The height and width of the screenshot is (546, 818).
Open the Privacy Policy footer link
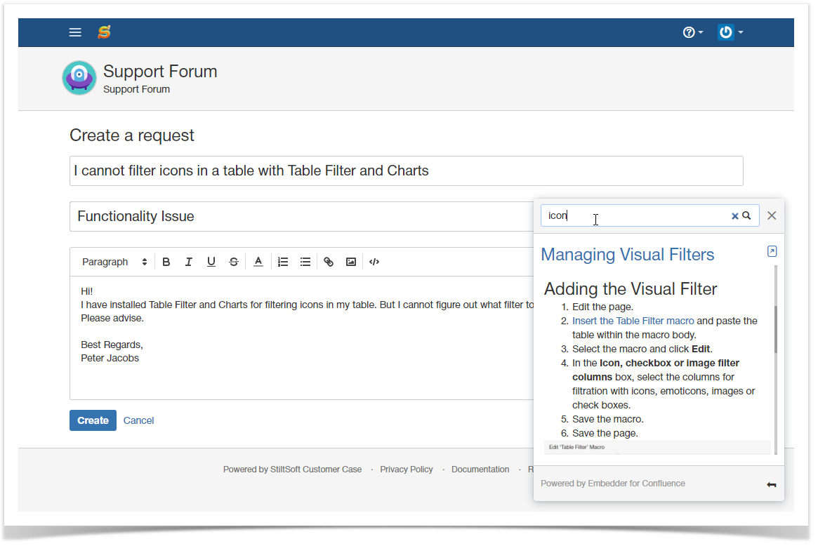click(x=407, y=470)
